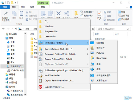Click the Downloads folder icon in submenu
The image size is (133, 100).
[92, 58]
